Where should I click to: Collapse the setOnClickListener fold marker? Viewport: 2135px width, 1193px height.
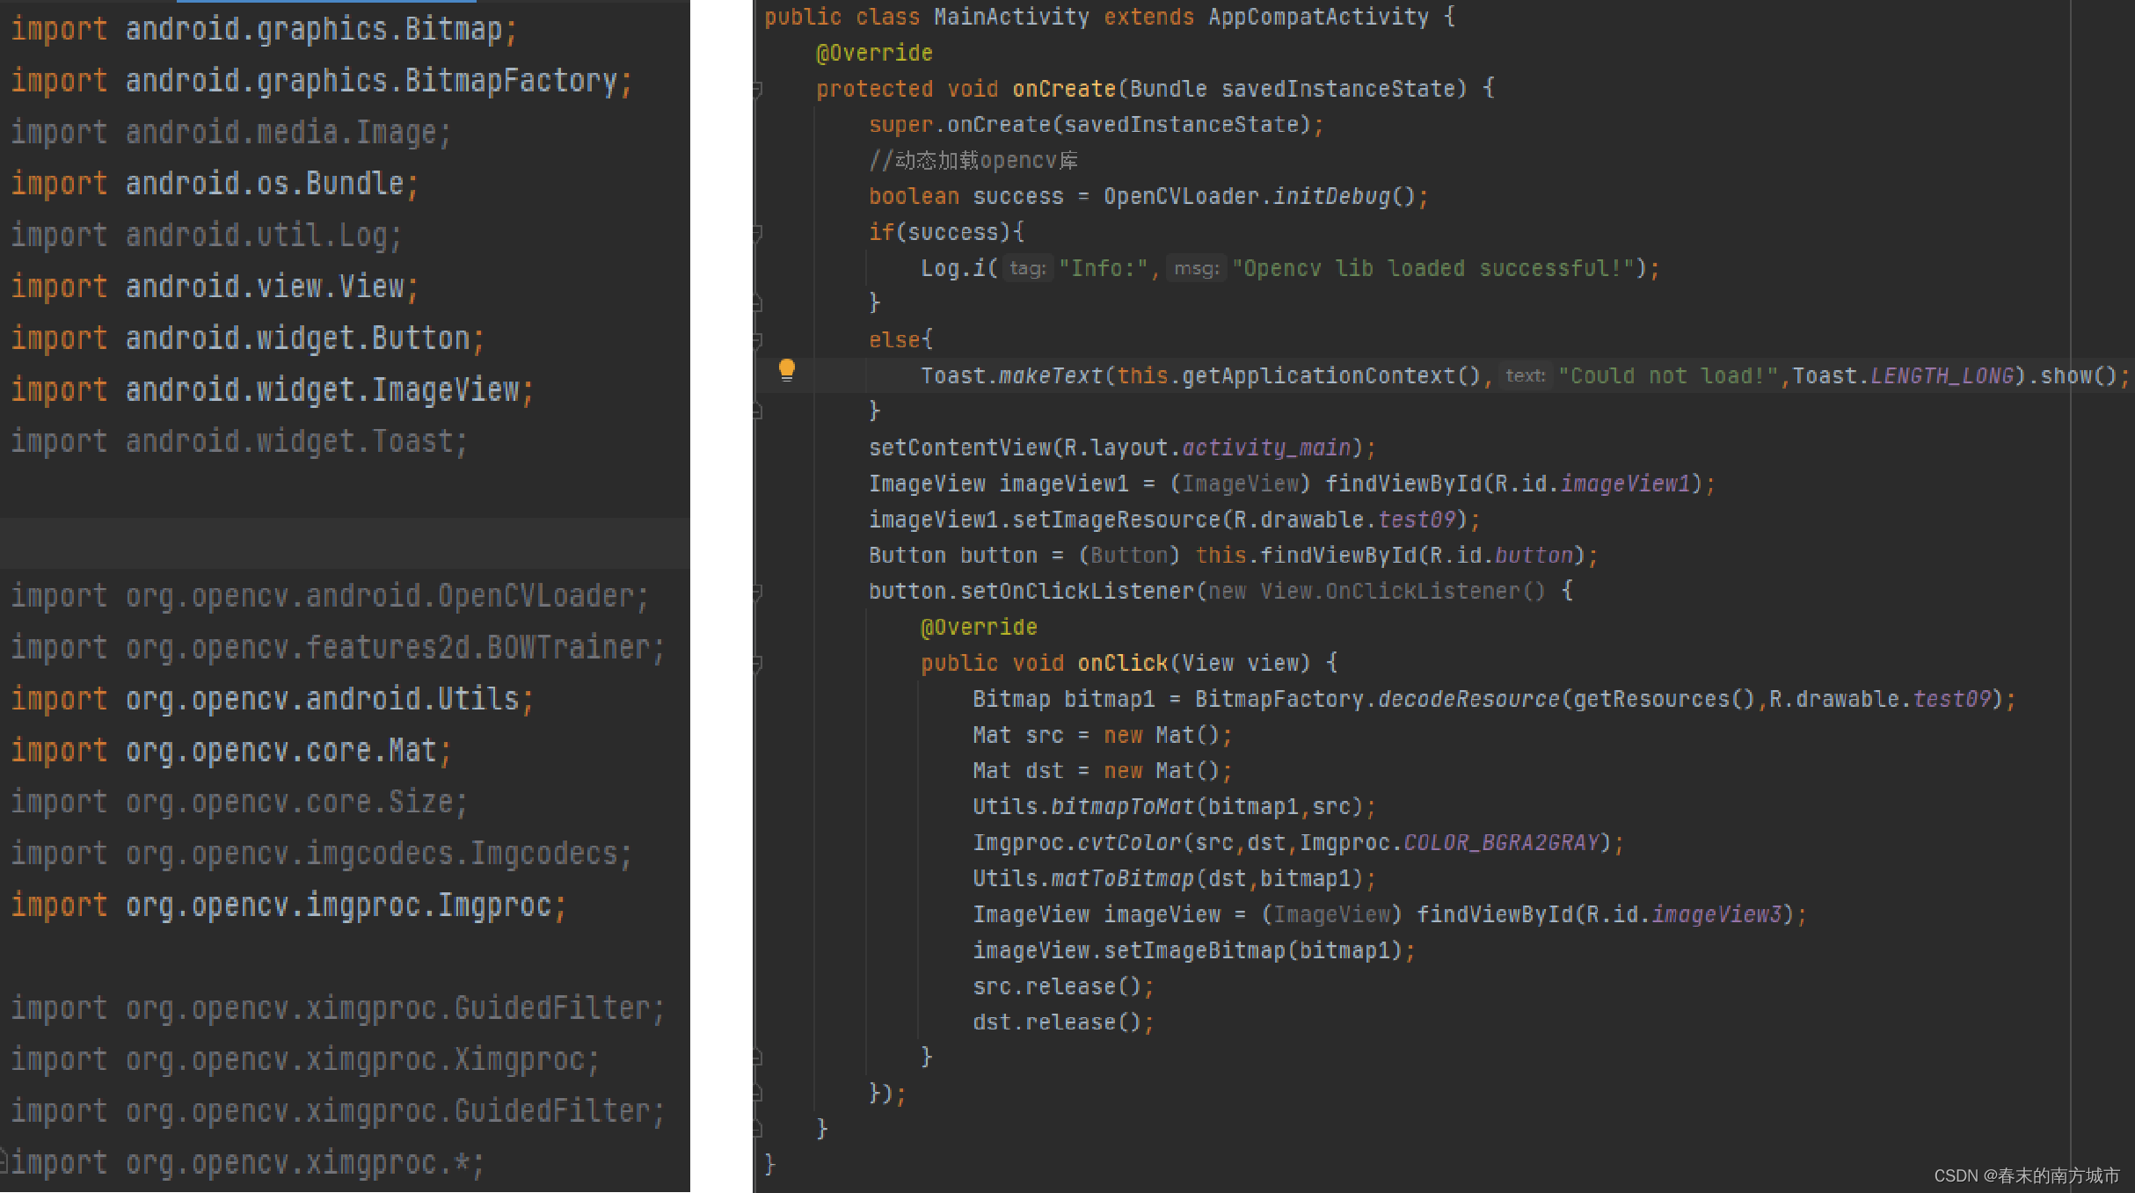(757, 592)
